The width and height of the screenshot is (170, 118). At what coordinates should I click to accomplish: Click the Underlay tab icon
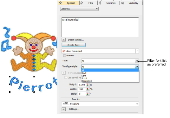[x=122, y=3]
